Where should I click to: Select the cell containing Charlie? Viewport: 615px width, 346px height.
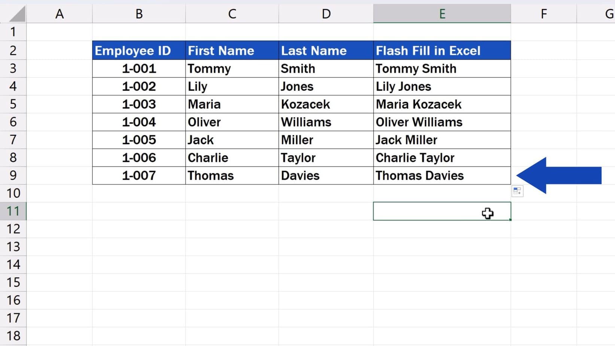tap(232, 158)
